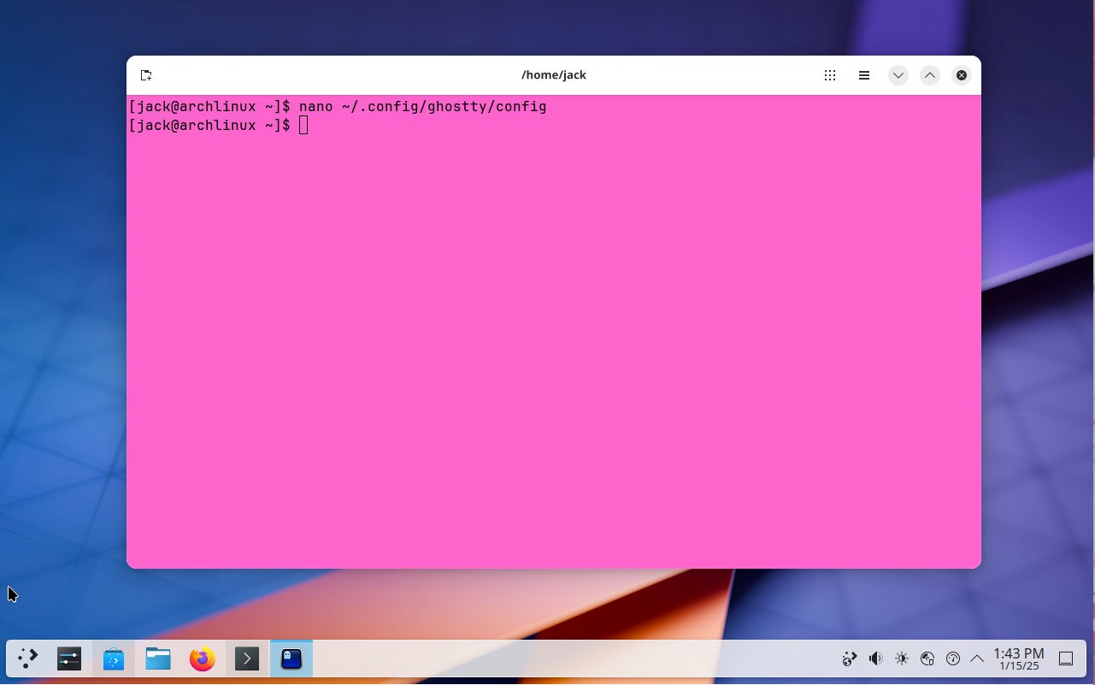Open the Dolphin file manager
The height and width of the screenshot is (685, 1095).
coord(158,658)
